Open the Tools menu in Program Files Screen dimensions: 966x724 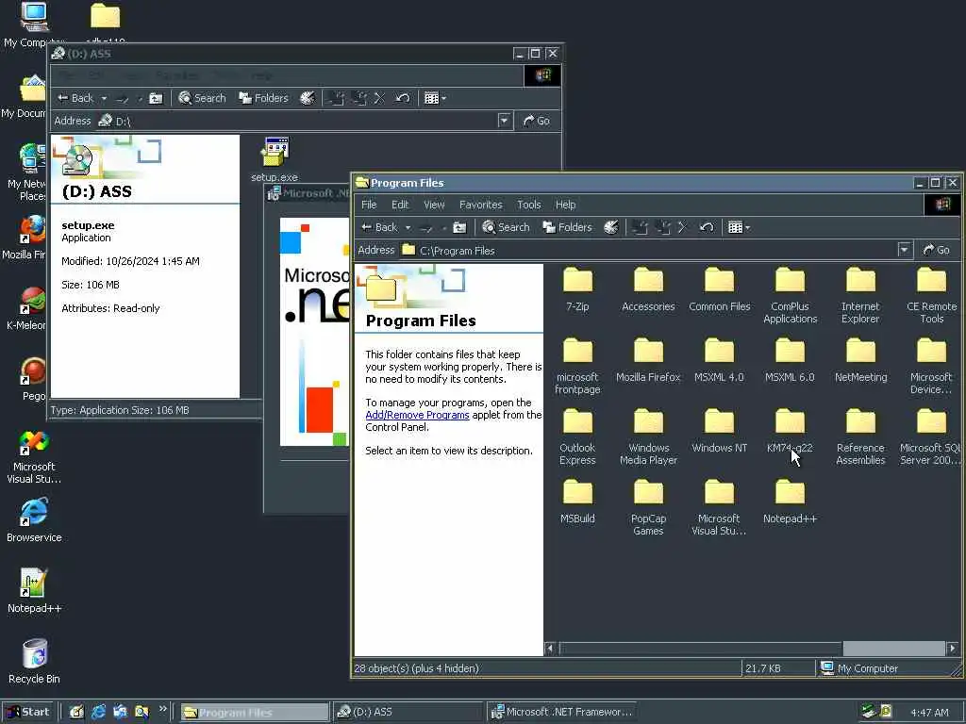pos(528,205)
